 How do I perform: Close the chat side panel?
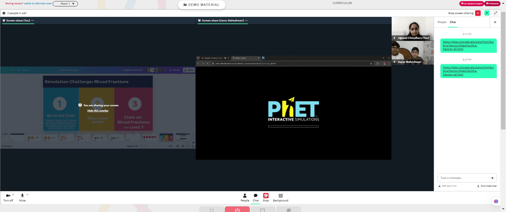[495, 22]
